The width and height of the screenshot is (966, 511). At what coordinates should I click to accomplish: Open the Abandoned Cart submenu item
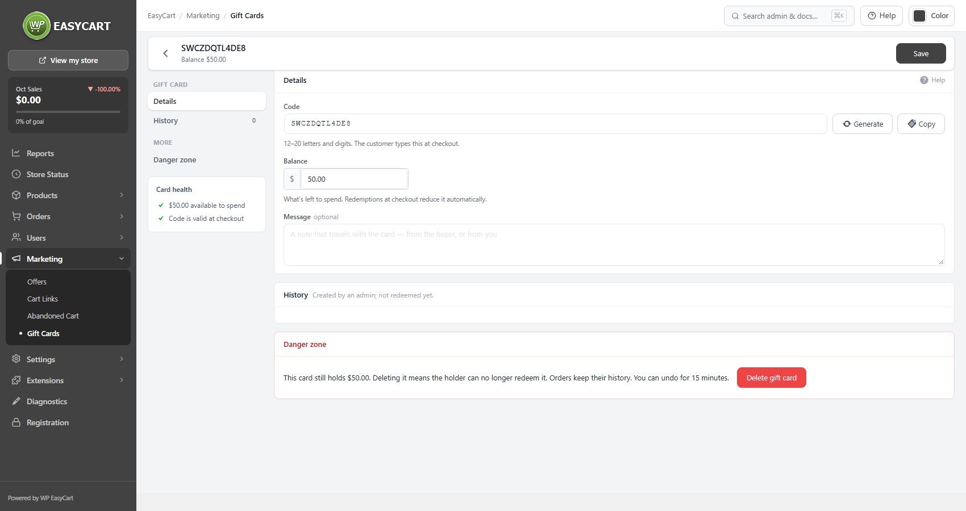coord(53,316)
